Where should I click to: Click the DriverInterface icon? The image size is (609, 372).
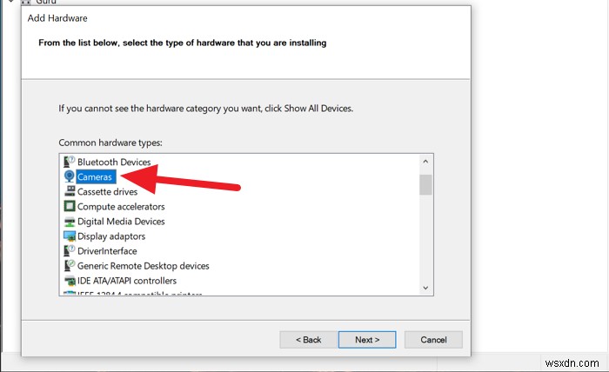[70, 250]
